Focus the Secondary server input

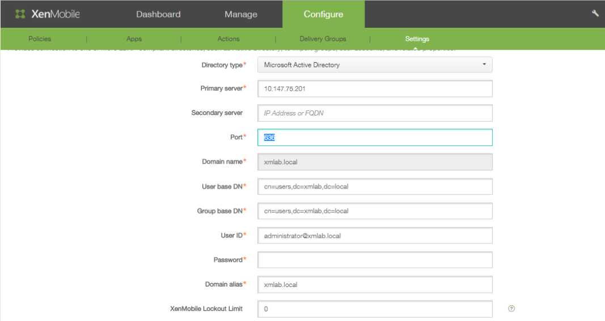[374, 113]
